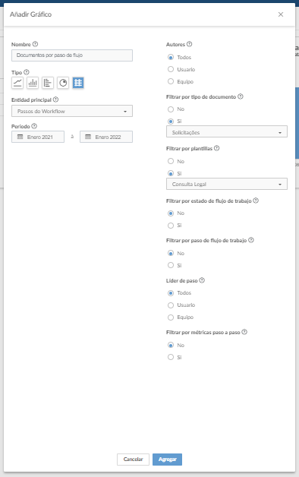This screenshot has height=477, width=299.
Task: Select the pie chart type icon
Action: tap(63, 83)
